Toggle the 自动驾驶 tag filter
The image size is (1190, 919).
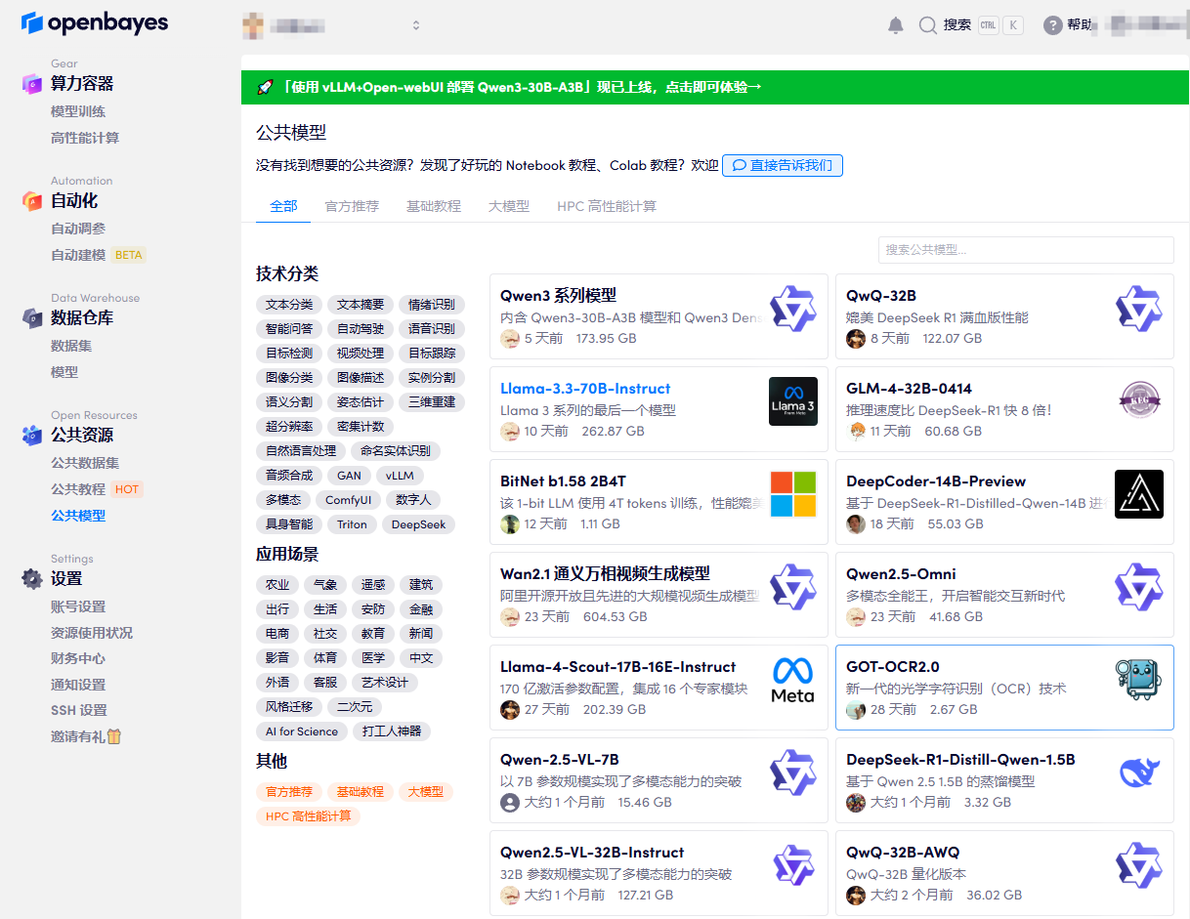coord(361,329)
